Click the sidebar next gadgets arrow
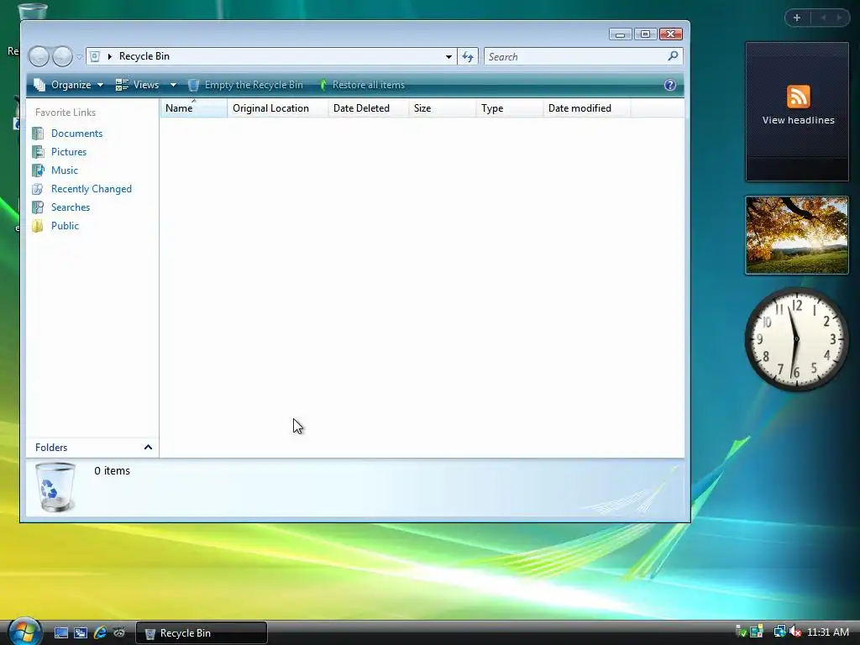Screen dimensions: 860x645 839,18
